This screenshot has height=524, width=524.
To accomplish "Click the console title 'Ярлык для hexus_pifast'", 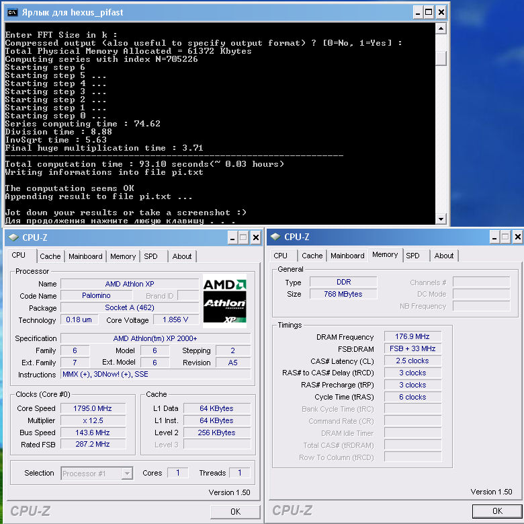I will click(73, 13).
